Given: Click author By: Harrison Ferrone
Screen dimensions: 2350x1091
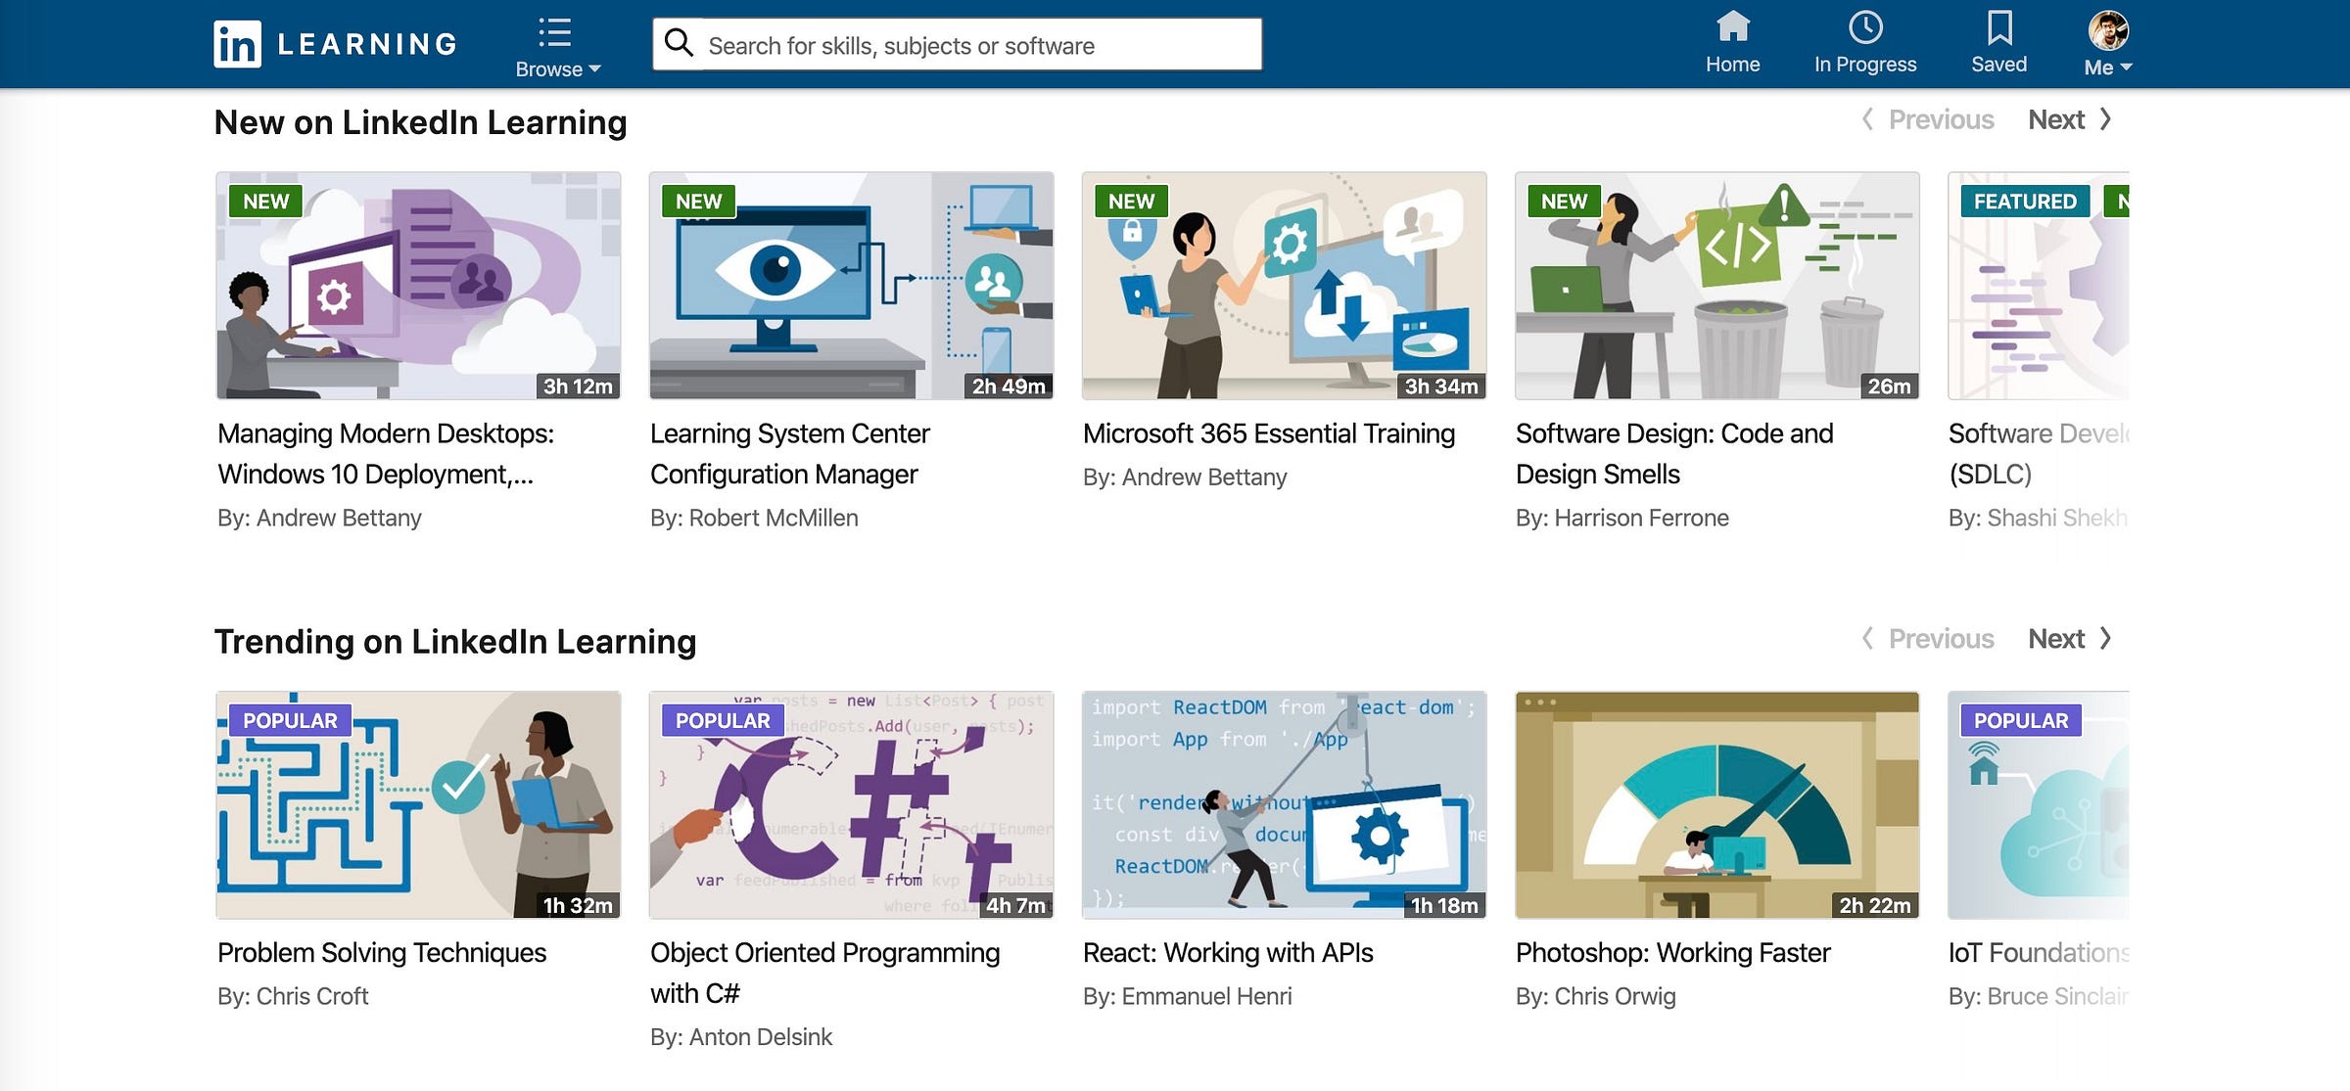Looking at the screenshot, I should pyautogui.click(x=1622, y=518).
